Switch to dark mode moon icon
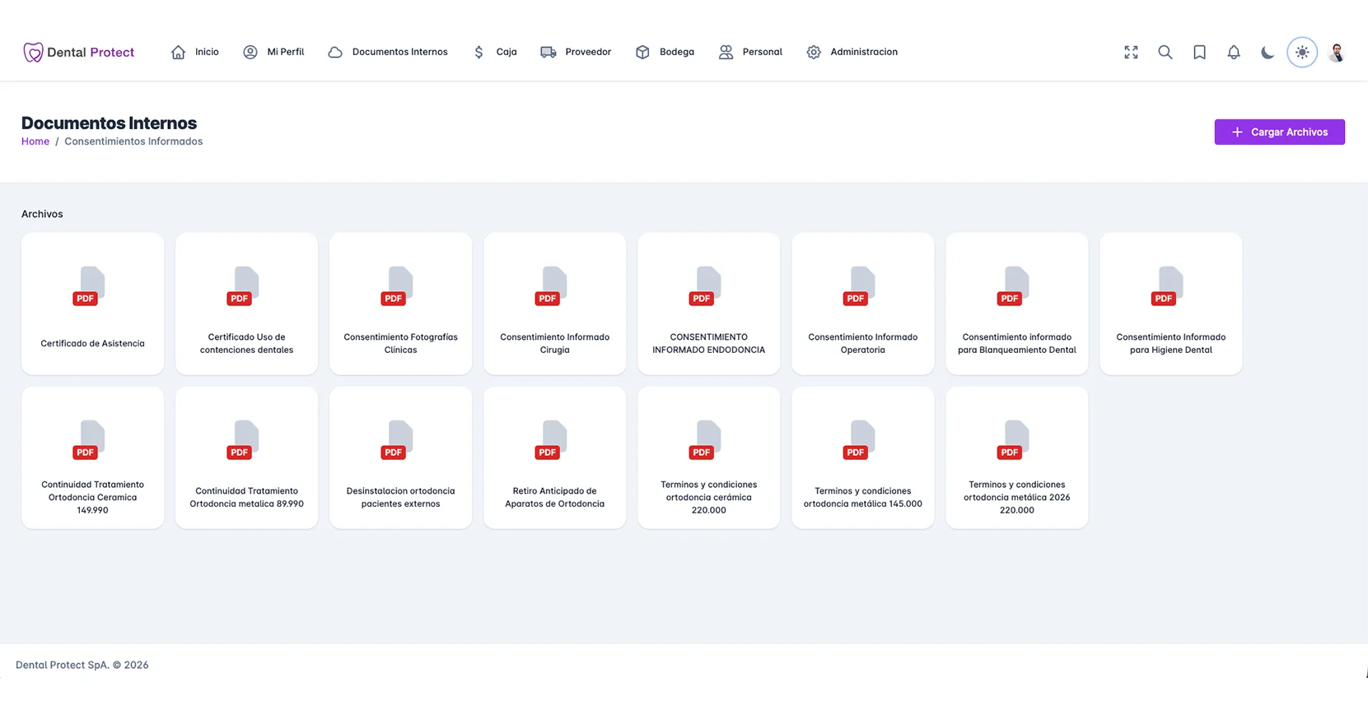The image size is (1368, 710). coord(1268,52)
